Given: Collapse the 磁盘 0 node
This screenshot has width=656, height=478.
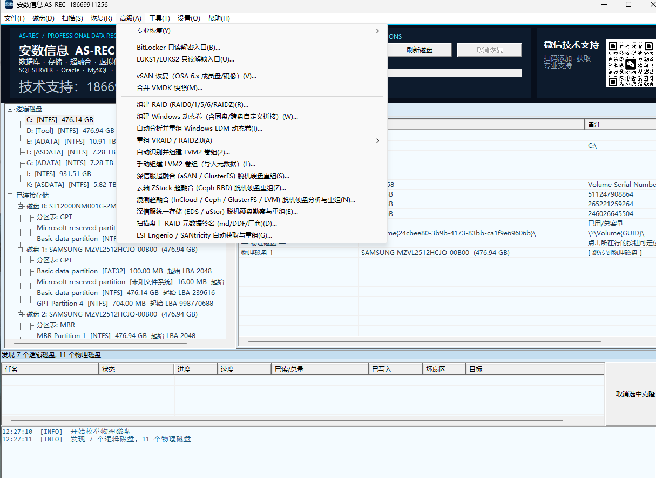Looking at the screenshot, I should pyautogui.click(x=21, y=206).
